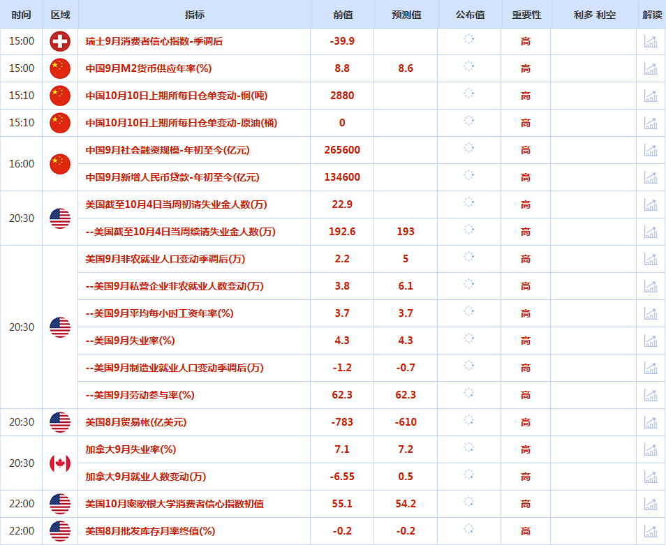Open 中国9月社会融资规模 indicator link
Screen dimensions: 666x545
[167, 150]
